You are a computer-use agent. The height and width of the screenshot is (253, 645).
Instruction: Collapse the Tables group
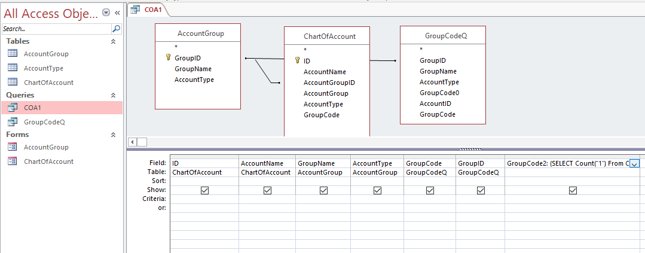pos(113,41)
